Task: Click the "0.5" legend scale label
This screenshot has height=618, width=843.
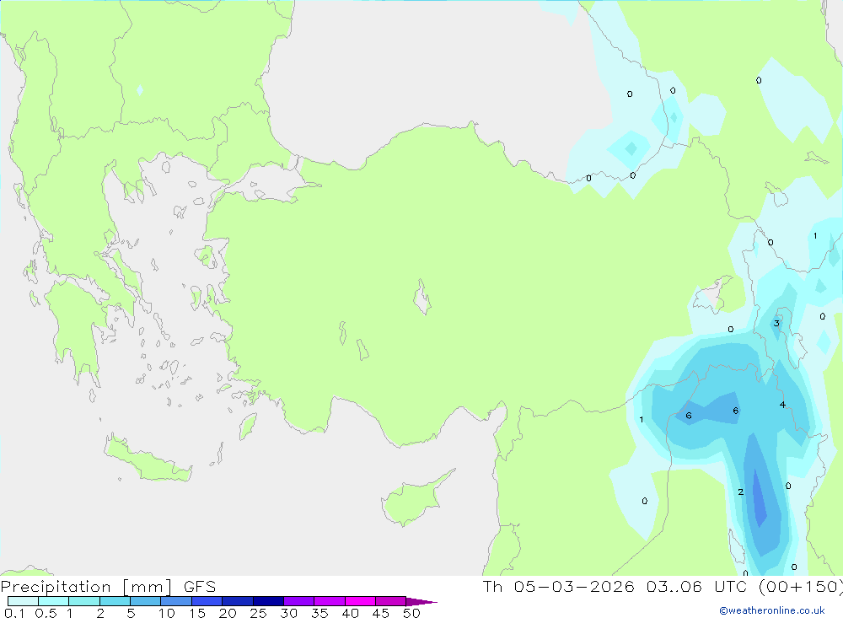Action: [46, 613]
